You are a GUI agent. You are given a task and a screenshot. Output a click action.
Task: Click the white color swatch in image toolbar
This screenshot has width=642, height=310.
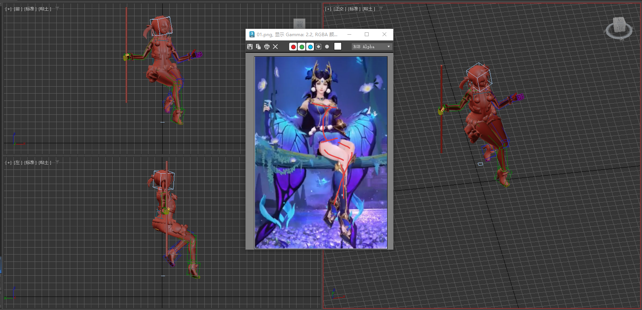pyautogui.click(x=338, y=46)
